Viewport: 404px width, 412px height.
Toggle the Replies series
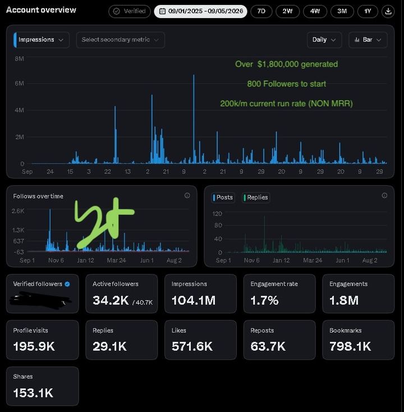click(x=256, y=198)
